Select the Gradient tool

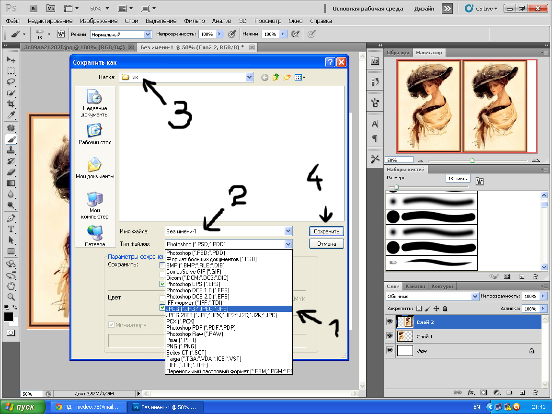11,183
